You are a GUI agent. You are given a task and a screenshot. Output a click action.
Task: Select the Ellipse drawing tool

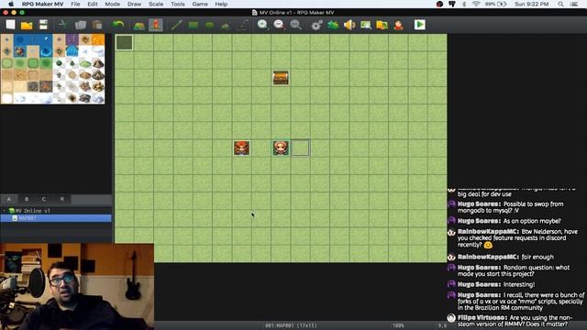tap(210, 25)
